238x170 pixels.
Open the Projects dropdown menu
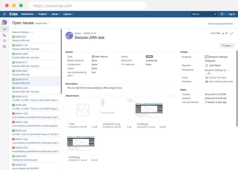[43, 14]
